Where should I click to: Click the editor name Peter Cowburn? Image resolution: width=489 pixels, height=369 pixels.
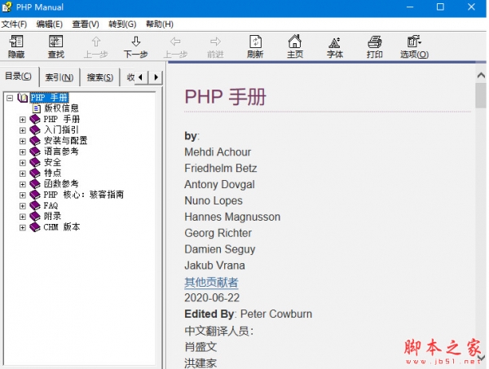click(276, 314)
